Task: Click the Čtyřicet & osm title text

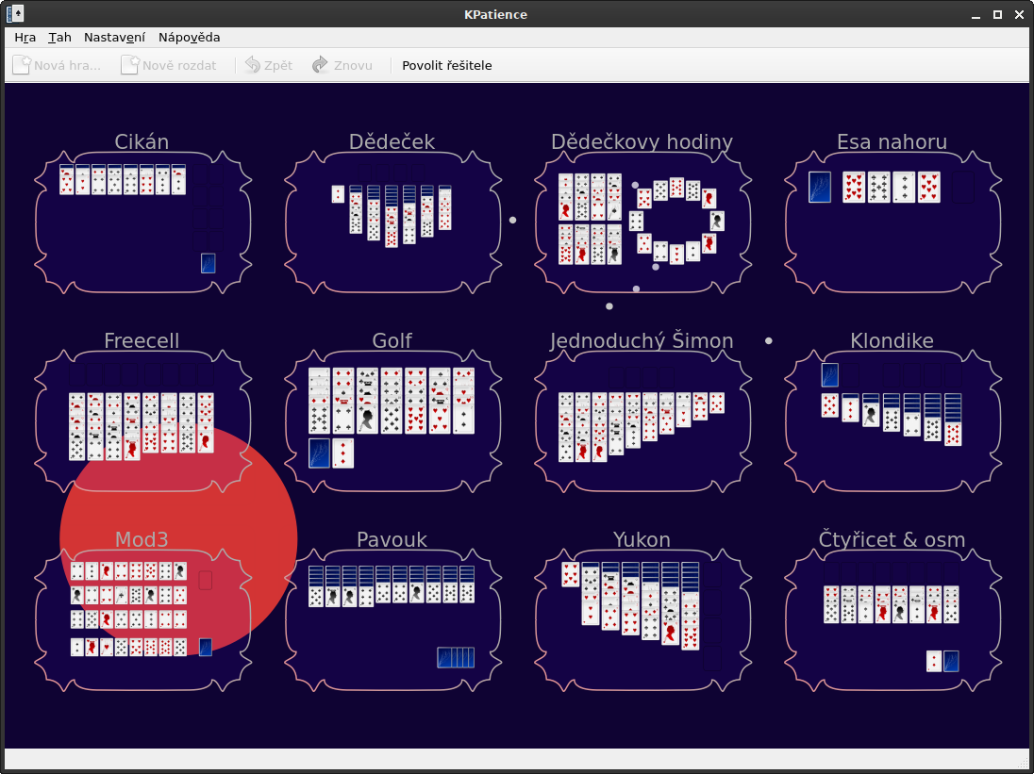Action: pos(892,539)
